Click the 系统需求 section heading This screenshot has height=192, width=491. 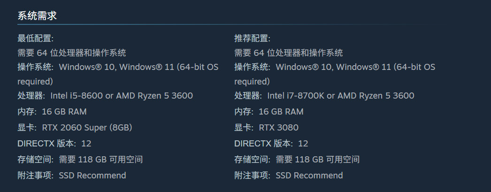point(37,15)
